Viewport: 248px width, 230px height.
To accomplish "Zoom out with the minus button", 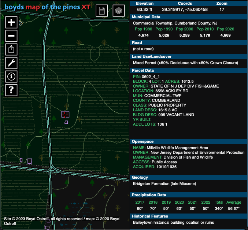I will (11, 36).
